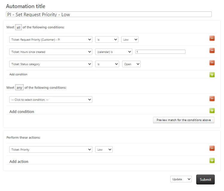Click into the Automation title text field
Image resolution: width=224 pixels, height=191 pixels.
point(109,14)
